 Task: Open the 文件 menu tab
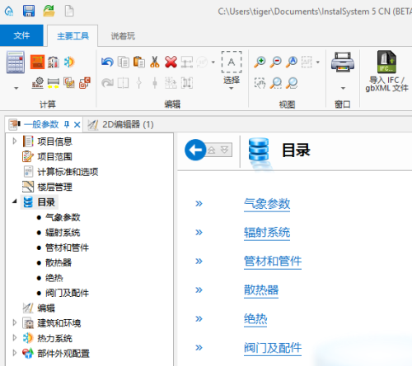(21, 35)
